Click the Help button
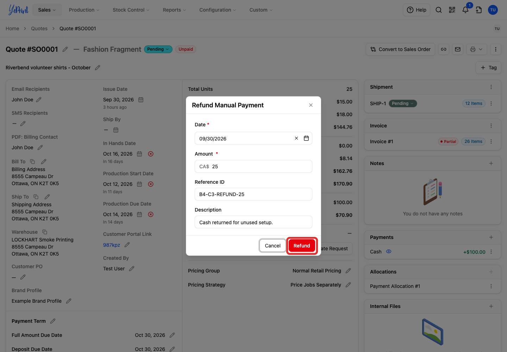 pyautogui.click(x=417, y=10)
